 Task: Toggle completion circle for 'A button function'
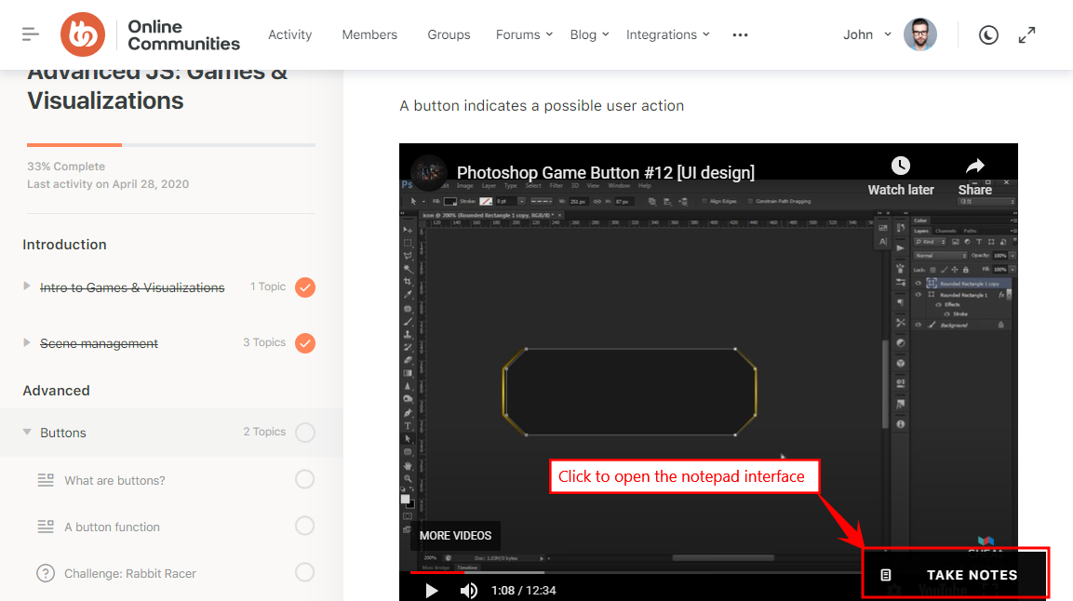pyautogui.click(x=304, y=526)
